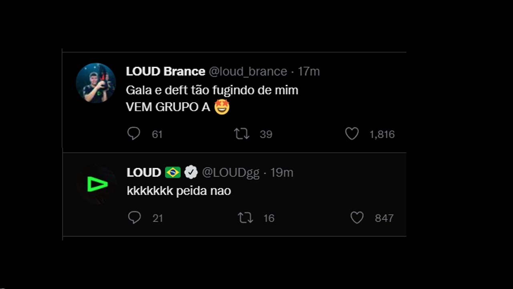Open the 'Gala e deft tão fugindo' tweet

[212, 90]
